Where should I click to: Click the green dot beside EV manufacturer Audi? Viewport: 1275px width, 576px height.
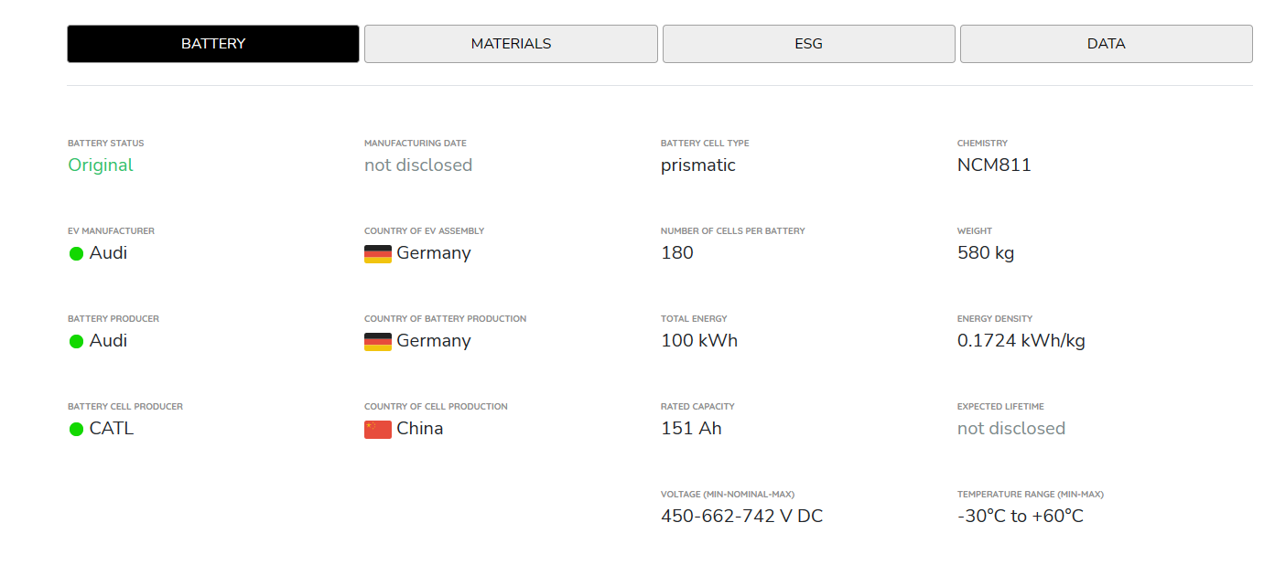click(77, 253)
